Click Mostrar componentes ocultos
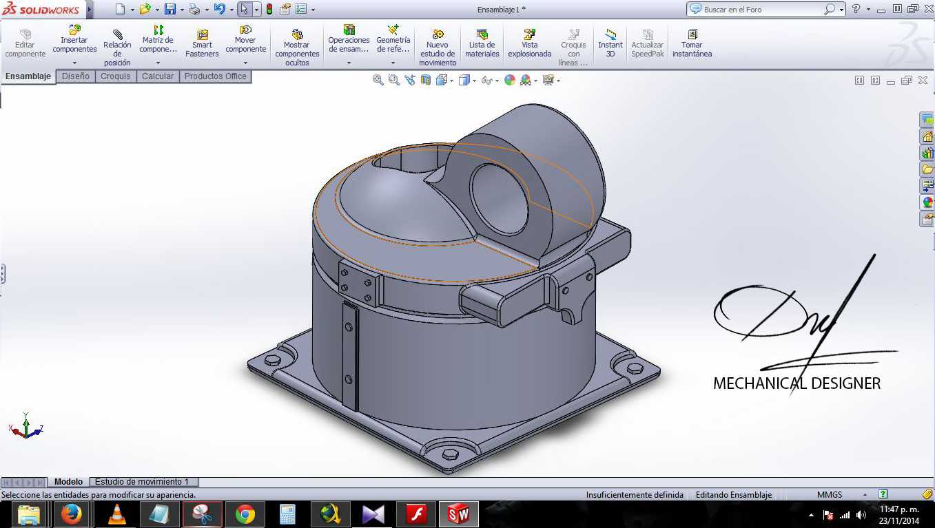935x528 pixels. 297,48
